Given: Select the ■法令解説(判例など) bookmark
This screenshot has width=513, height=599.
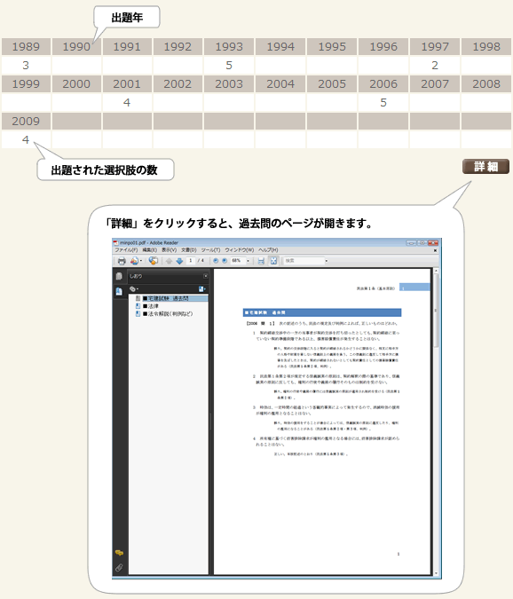Looking at the screenshot, I should point(168,313).
